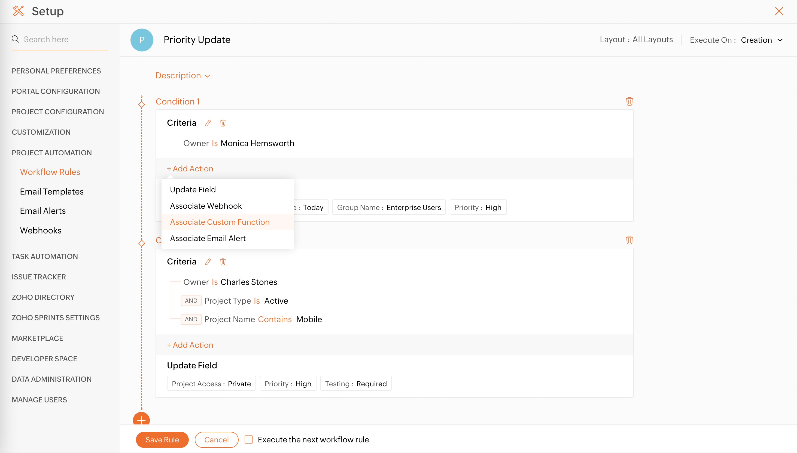Viewport: 797px width, 453px height.
Task: Choose Associate Webhook from action menu
Action: [228, 206]
